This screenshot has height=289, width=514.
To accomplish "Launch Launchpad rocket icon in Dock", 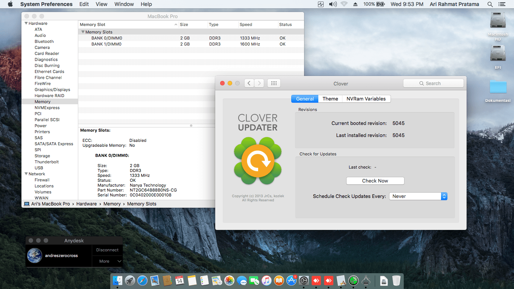I will point(130,280).
